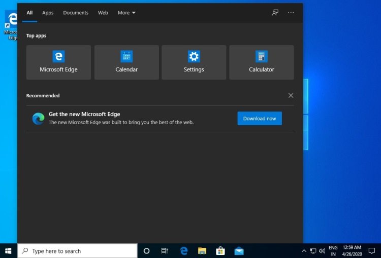
Task: Open the three-dot options menu
Action: pos(291,13)
